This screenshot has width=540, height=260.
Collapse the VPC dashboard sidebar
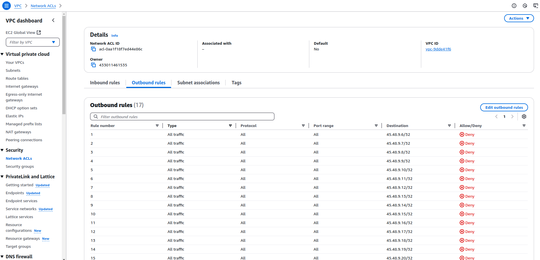pos(53,21)
